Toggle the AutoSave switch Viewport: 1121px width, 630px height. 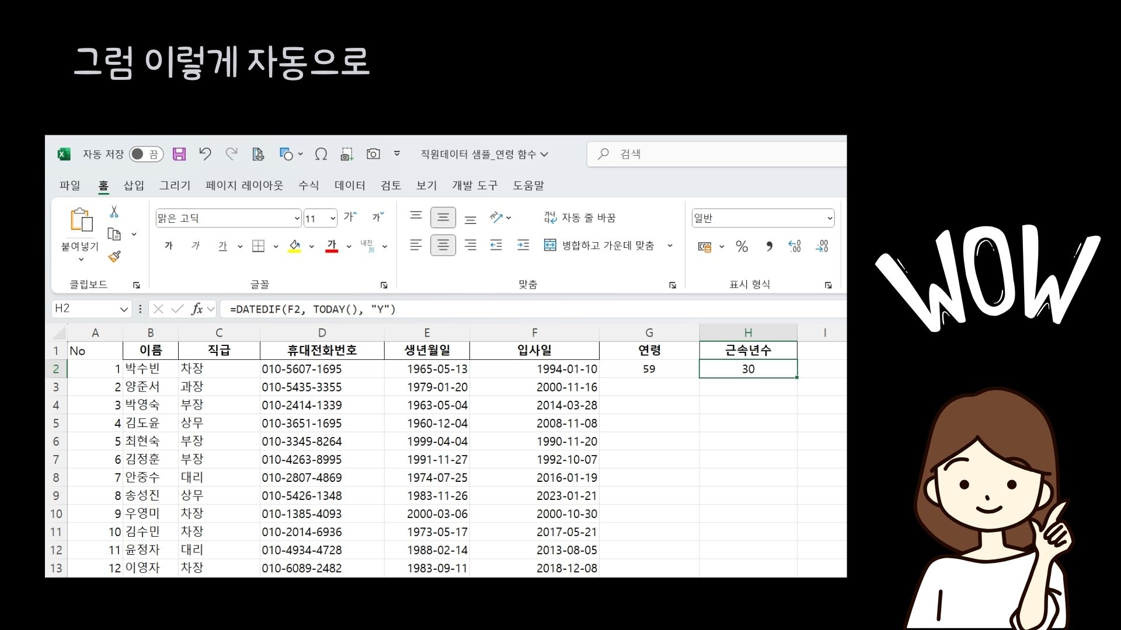[145, 154]
